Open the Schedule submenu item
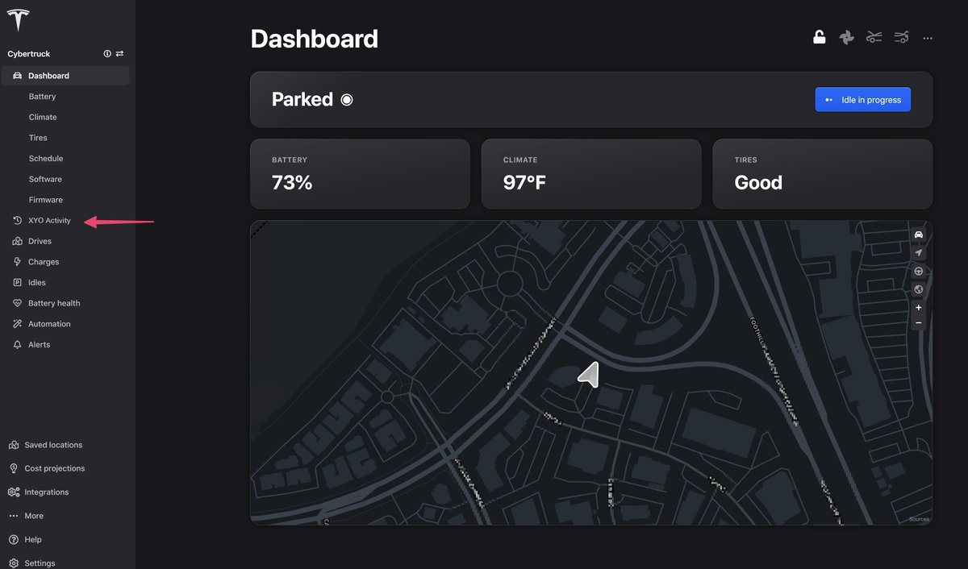968x569 pixels. coord(46,159)
